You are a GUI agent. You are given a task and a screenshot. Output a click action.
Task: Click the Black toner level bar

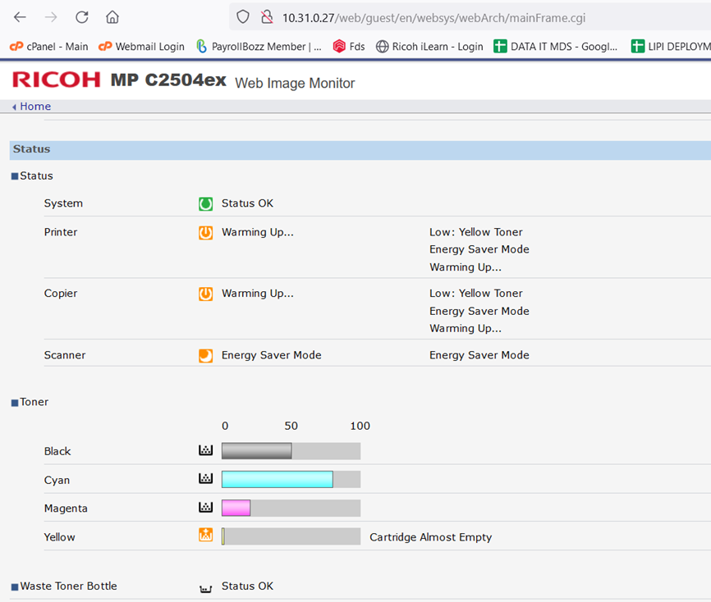291,451
